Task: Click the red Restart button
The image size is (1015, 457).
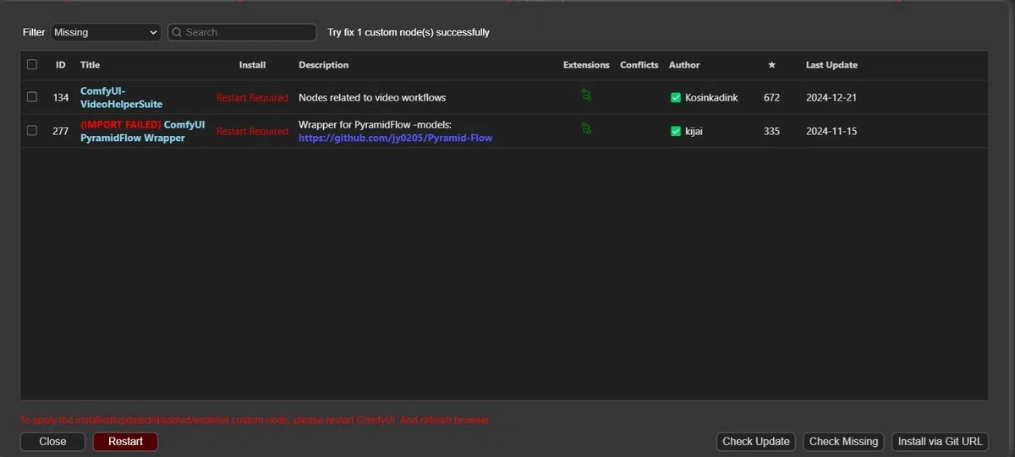Action: 125,441
